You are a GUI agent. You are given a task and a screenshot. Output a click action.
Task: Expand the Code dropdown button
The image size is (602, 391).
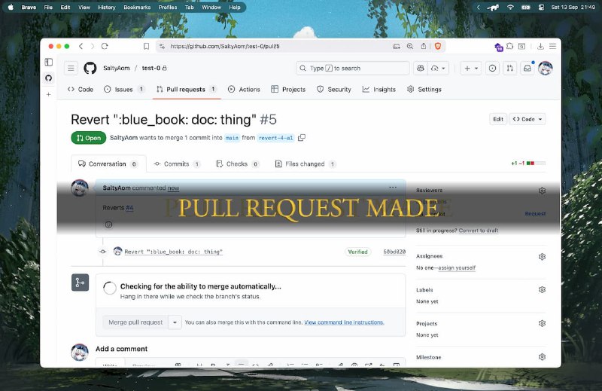click(x=527, y=119)
